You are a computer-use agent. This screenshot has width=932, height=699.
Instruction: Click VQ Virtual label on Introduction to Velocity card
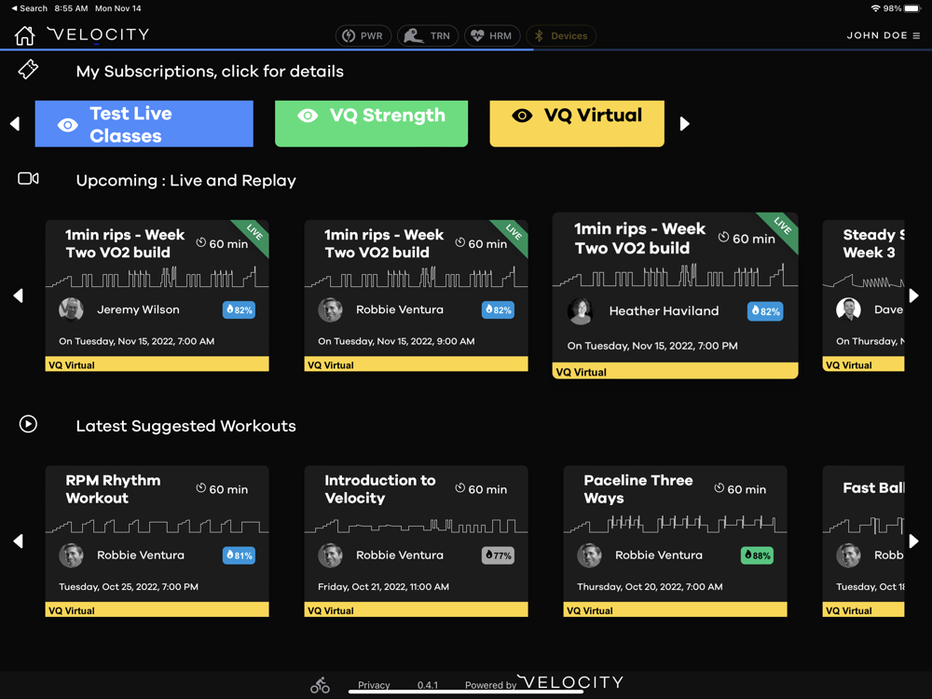331,610
